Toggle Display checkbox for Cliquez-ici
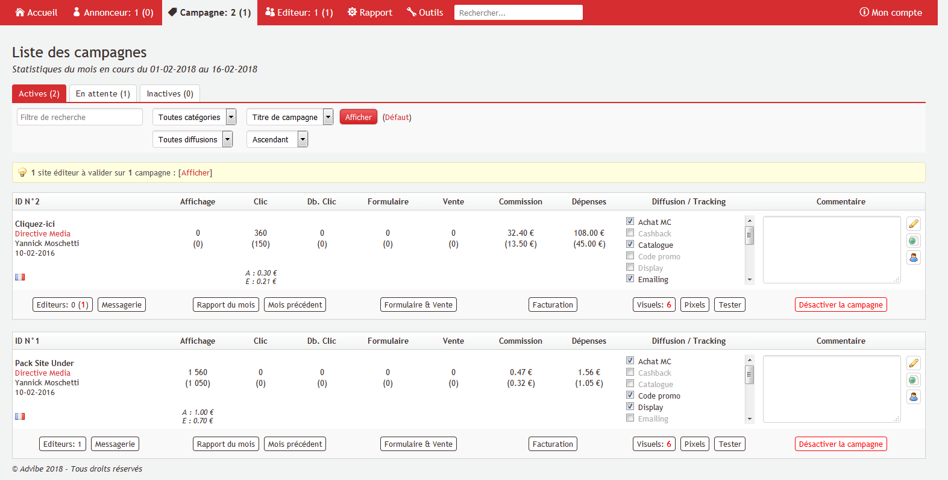 (x=630, y=267)
